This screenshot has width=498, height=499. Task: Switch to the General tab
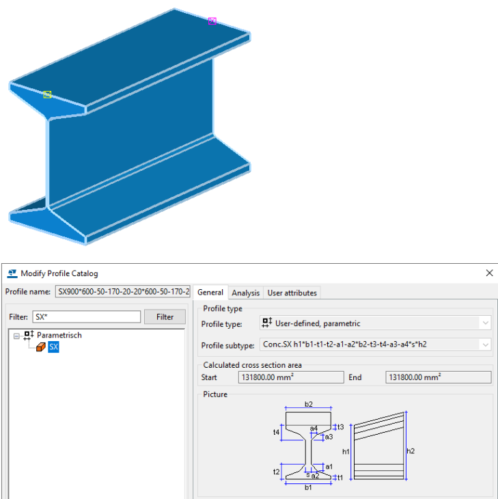tap(210, 293)
